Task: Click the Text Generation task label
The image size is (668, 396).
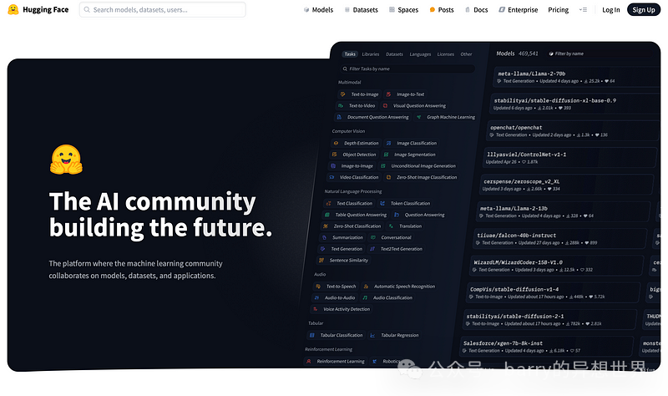Action: pyautogui.click(x=347, y=249)
